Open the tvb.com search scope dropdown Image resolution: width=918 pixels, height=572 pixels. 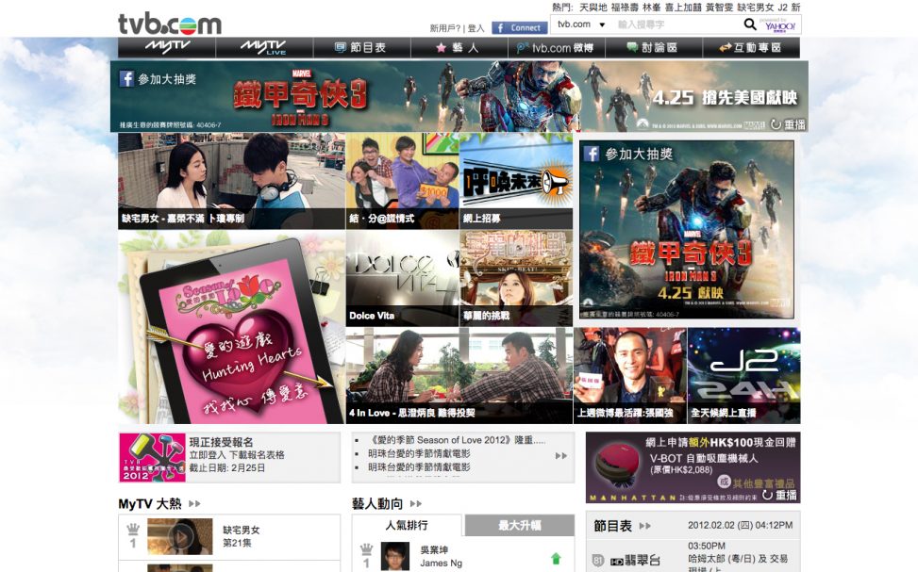pyautogui.click(x=581, y=25)
